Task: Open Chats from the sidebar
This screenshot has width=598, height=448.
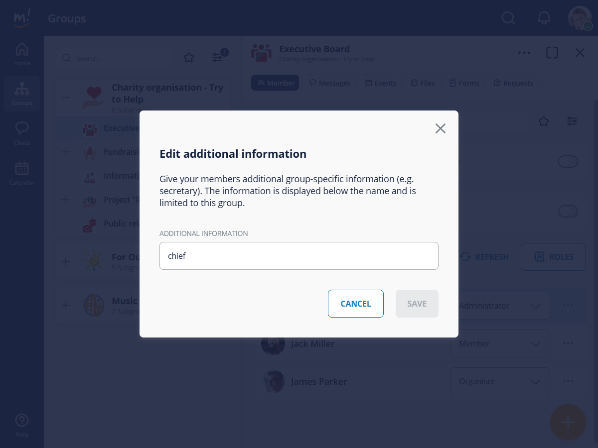Action: coord(22,134)
